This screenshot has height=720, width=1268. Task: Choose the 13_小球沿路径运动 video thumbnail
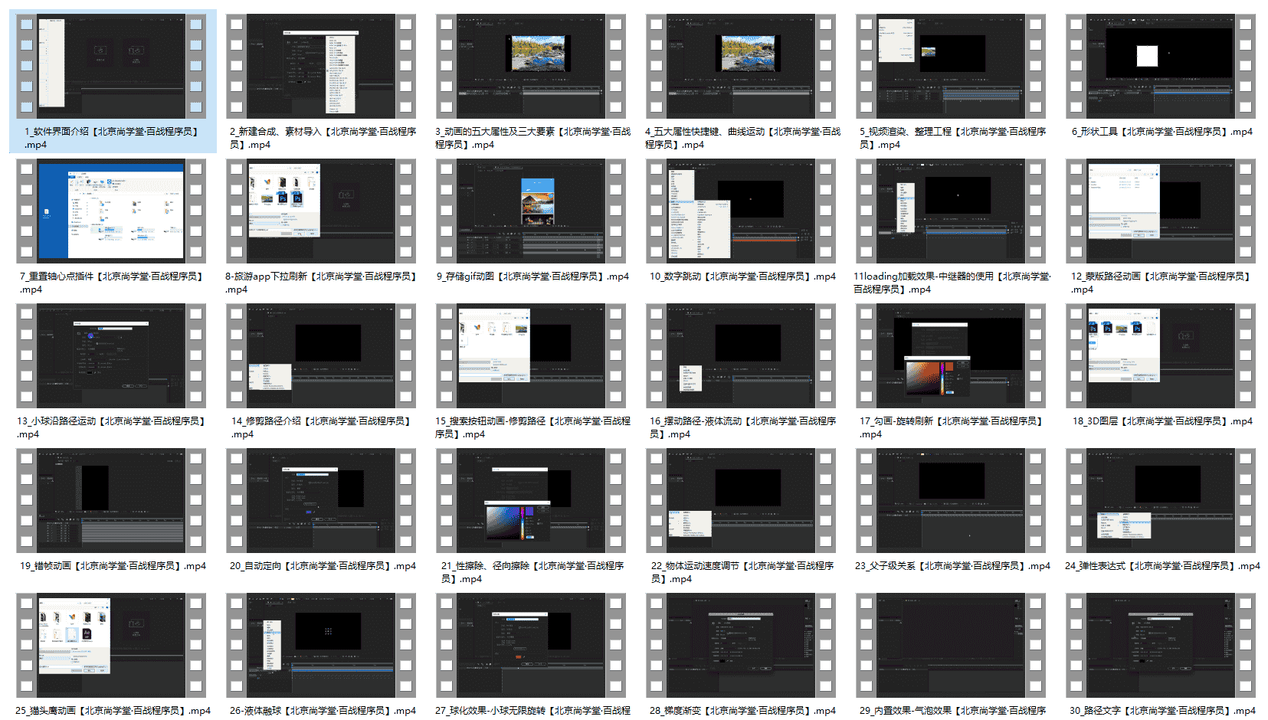point(111,355)
